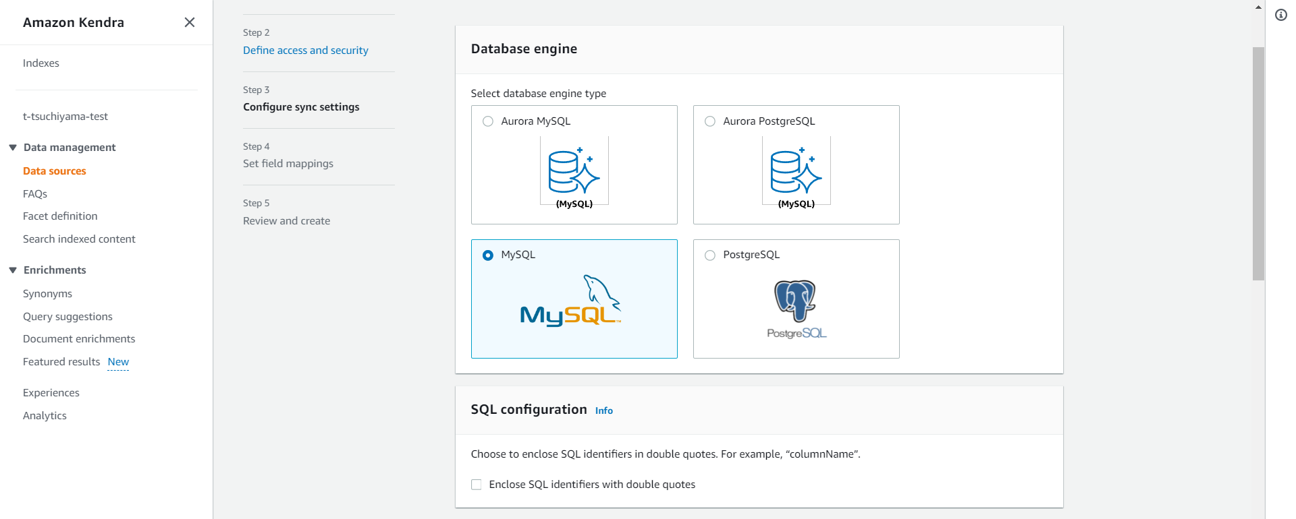
Task: Select the MySQL radio button
Action: coord(488,255)
